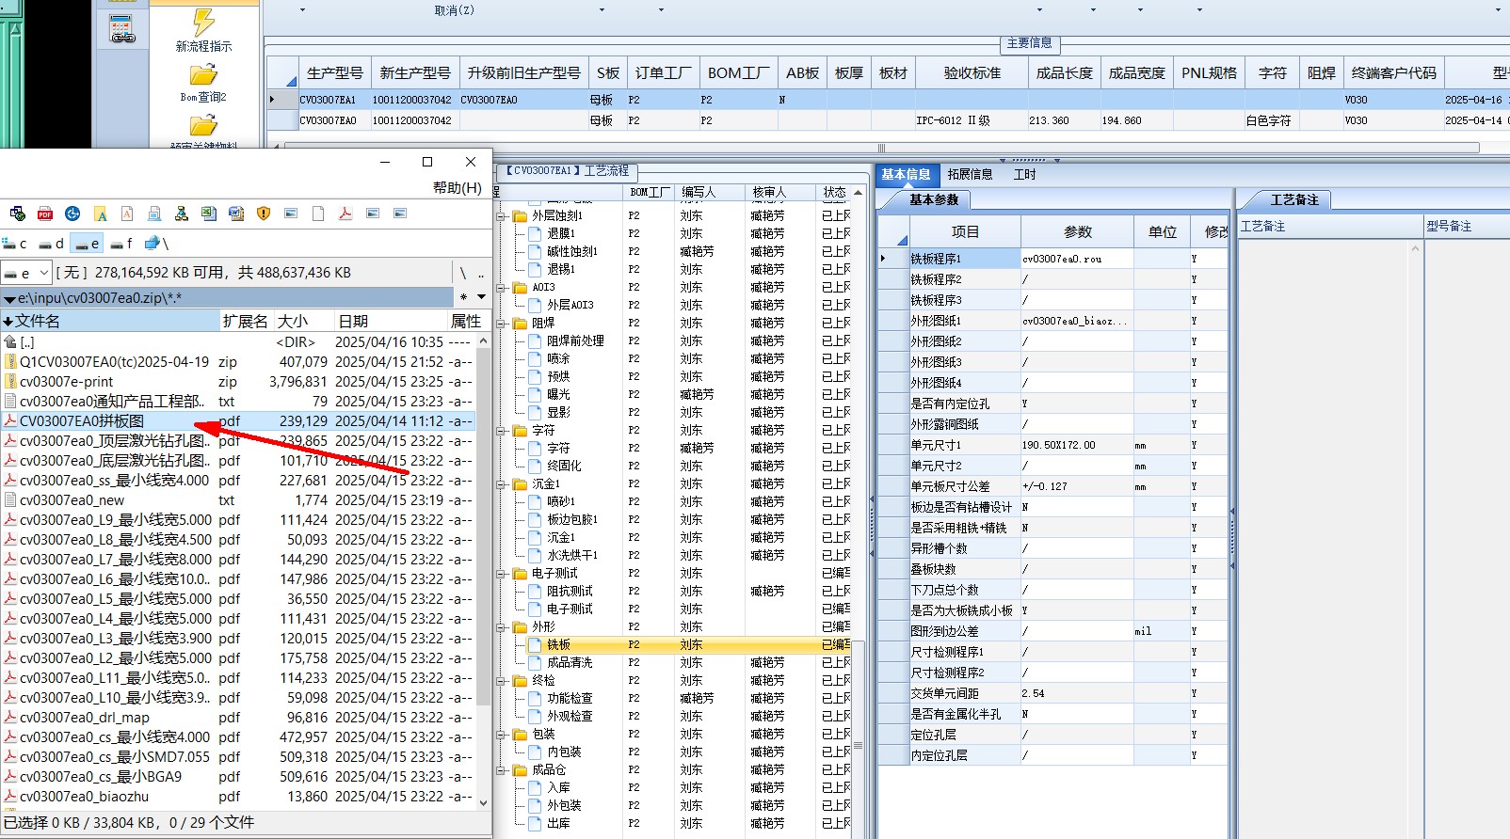
Task: Switch to drive c
Action: point(14,244)
